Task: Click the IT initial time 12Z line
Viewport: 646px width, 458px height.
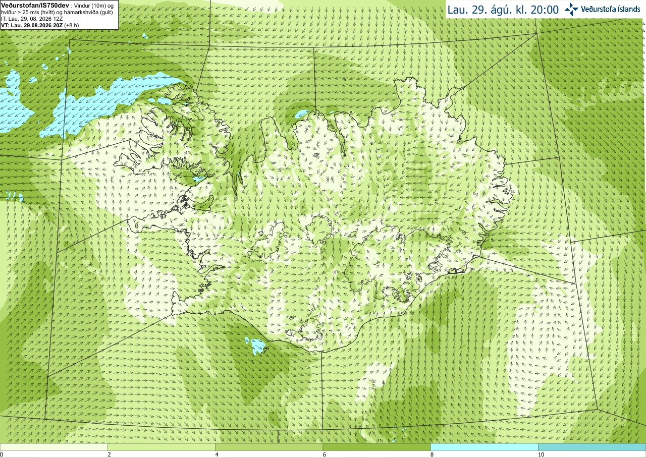Action: pos(32,18)
